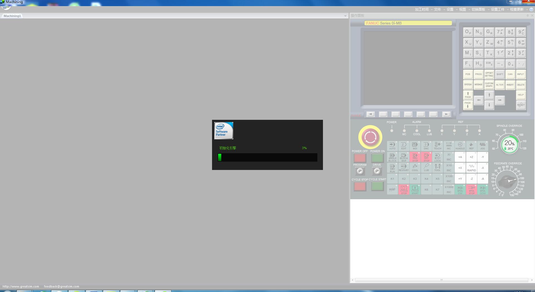Select the Machining1 tab
The image size is (535, 292).
pos(12,16)
